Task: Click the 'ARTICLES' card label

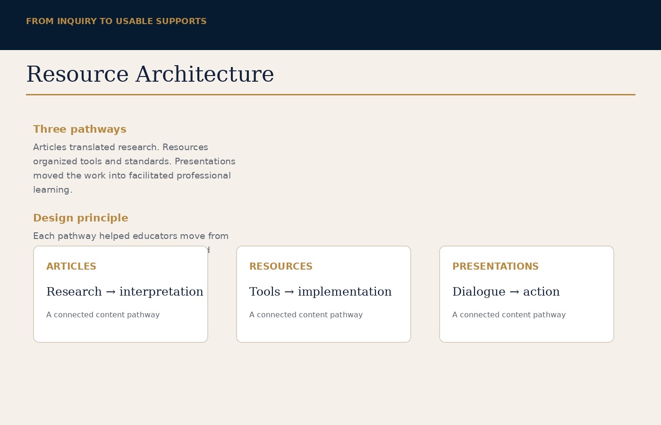Action: (71, 266)
